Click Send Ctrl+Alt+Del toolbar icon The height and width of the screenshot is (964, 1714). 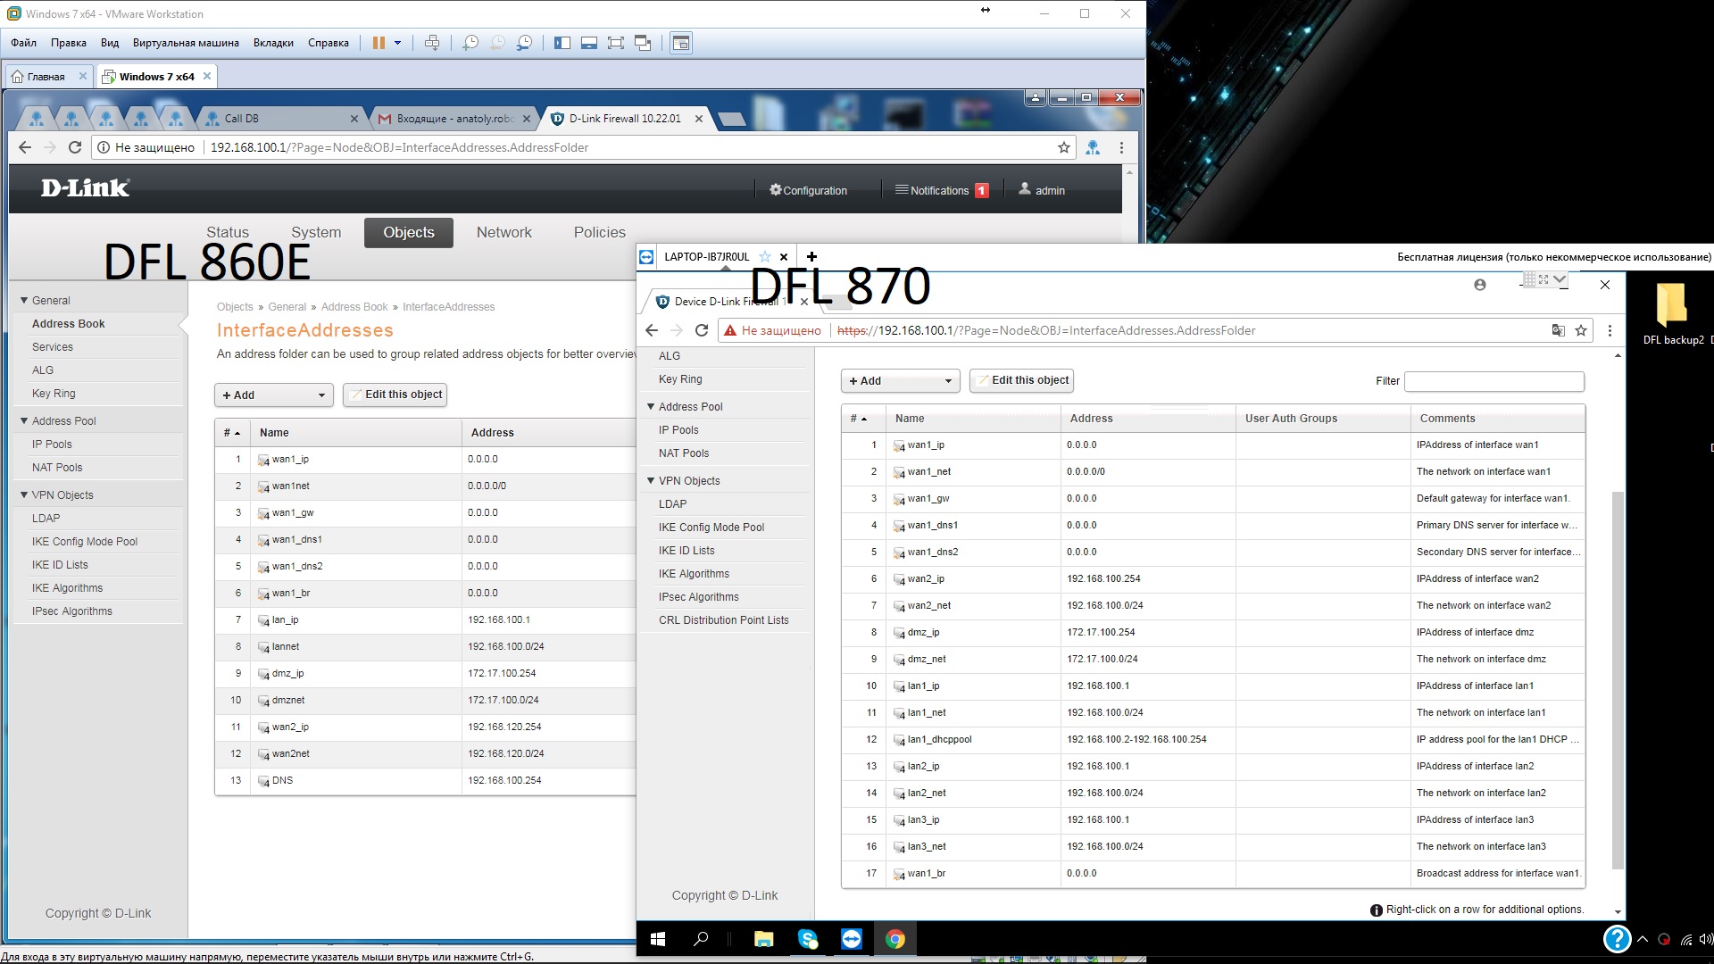[x=432, y=43]
